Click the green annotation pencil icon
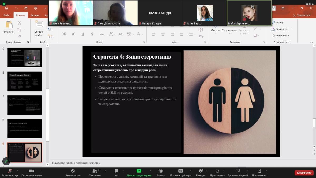The image size is (316, 178). point(6,161)
